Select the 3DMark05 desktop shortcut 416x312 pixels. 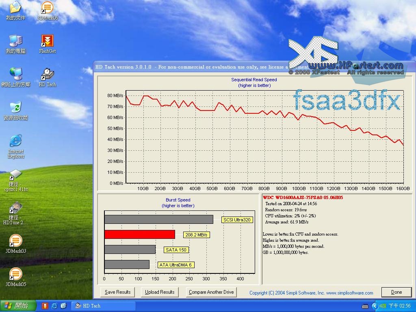(x=15, y=275)
